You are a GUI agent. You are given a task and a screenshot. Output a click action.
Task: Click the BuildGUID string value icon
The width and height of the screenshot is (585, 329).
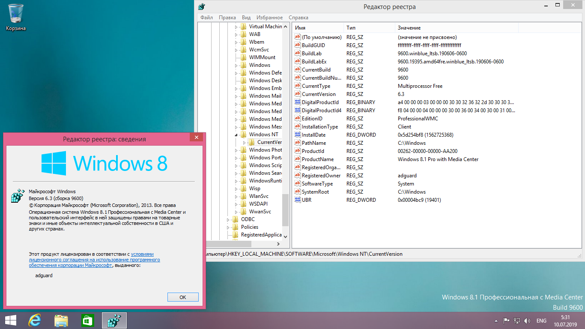pos(298,45)
